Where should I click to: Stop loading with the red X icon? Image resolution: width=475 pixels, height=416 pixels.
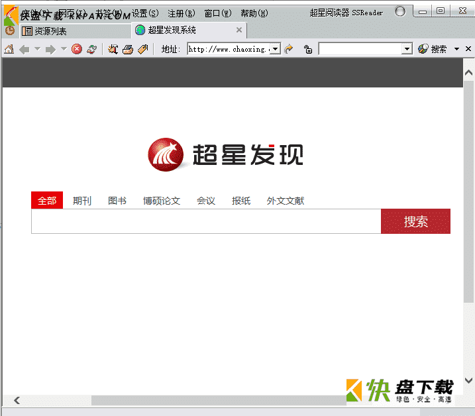tap(77, 49)
